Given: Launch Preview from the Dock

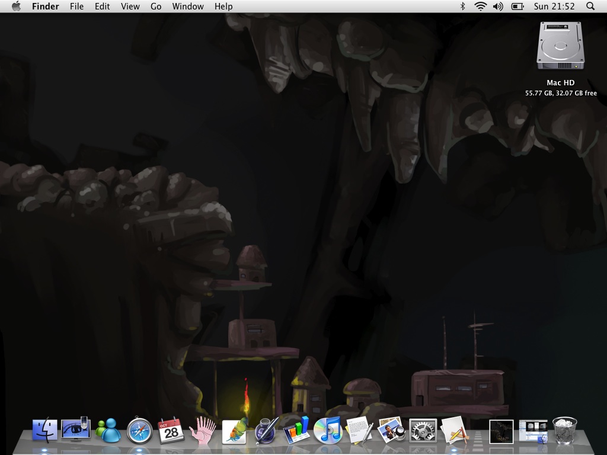Looking at the screenshot, I should tap(391, 430).
